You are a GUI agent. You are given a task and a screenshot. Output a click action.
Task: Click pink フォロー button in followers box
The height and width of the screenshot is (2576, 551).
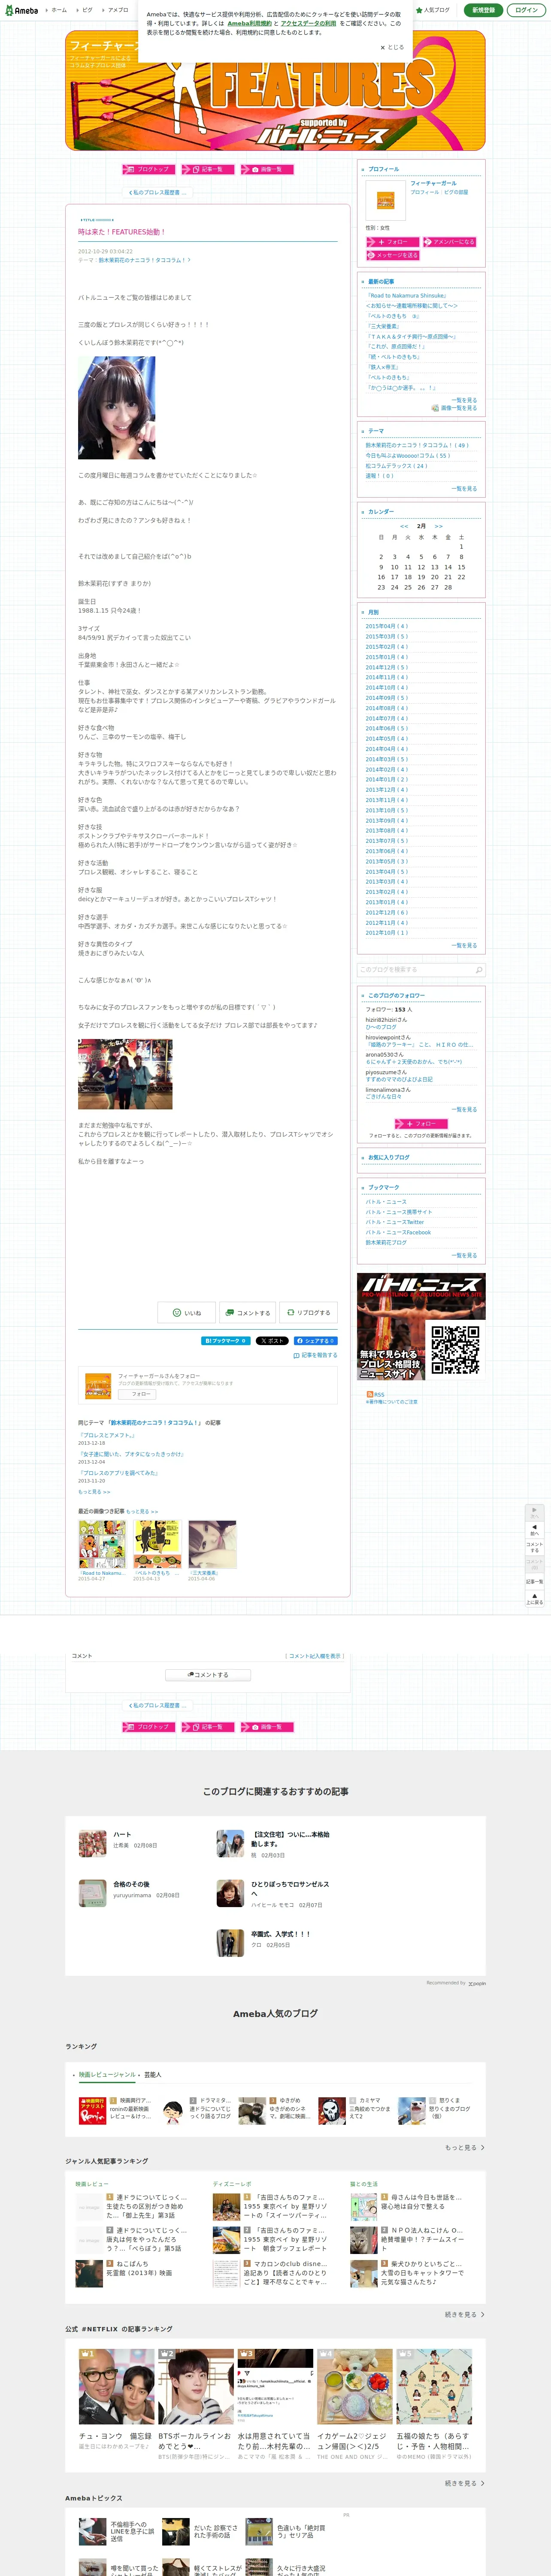[421, 1123]
